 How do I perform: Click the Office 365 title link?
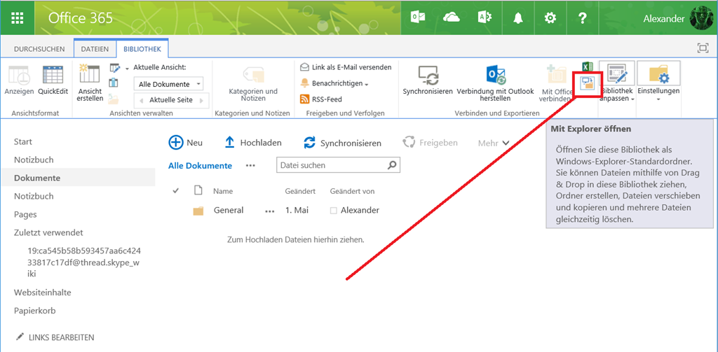tap(81, 18)
